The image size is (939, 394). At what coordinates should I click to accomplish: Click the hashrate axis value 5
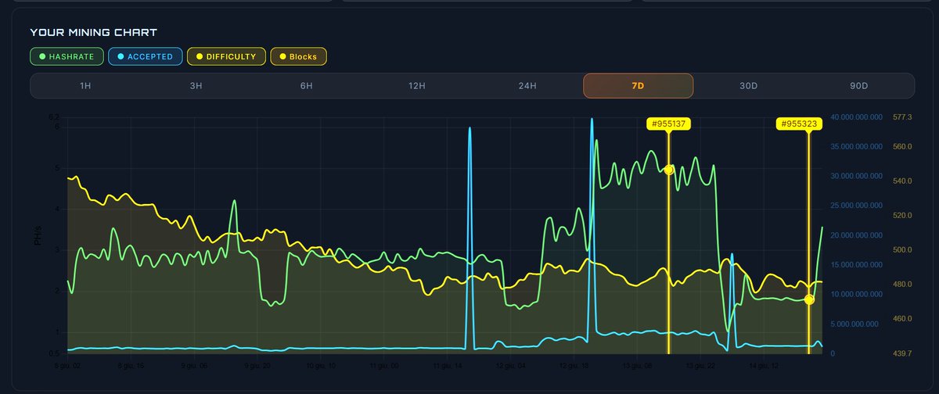click(x=57, y=168)
